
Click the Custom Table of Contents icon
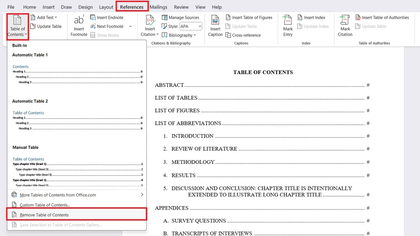[x=14, y=205]
